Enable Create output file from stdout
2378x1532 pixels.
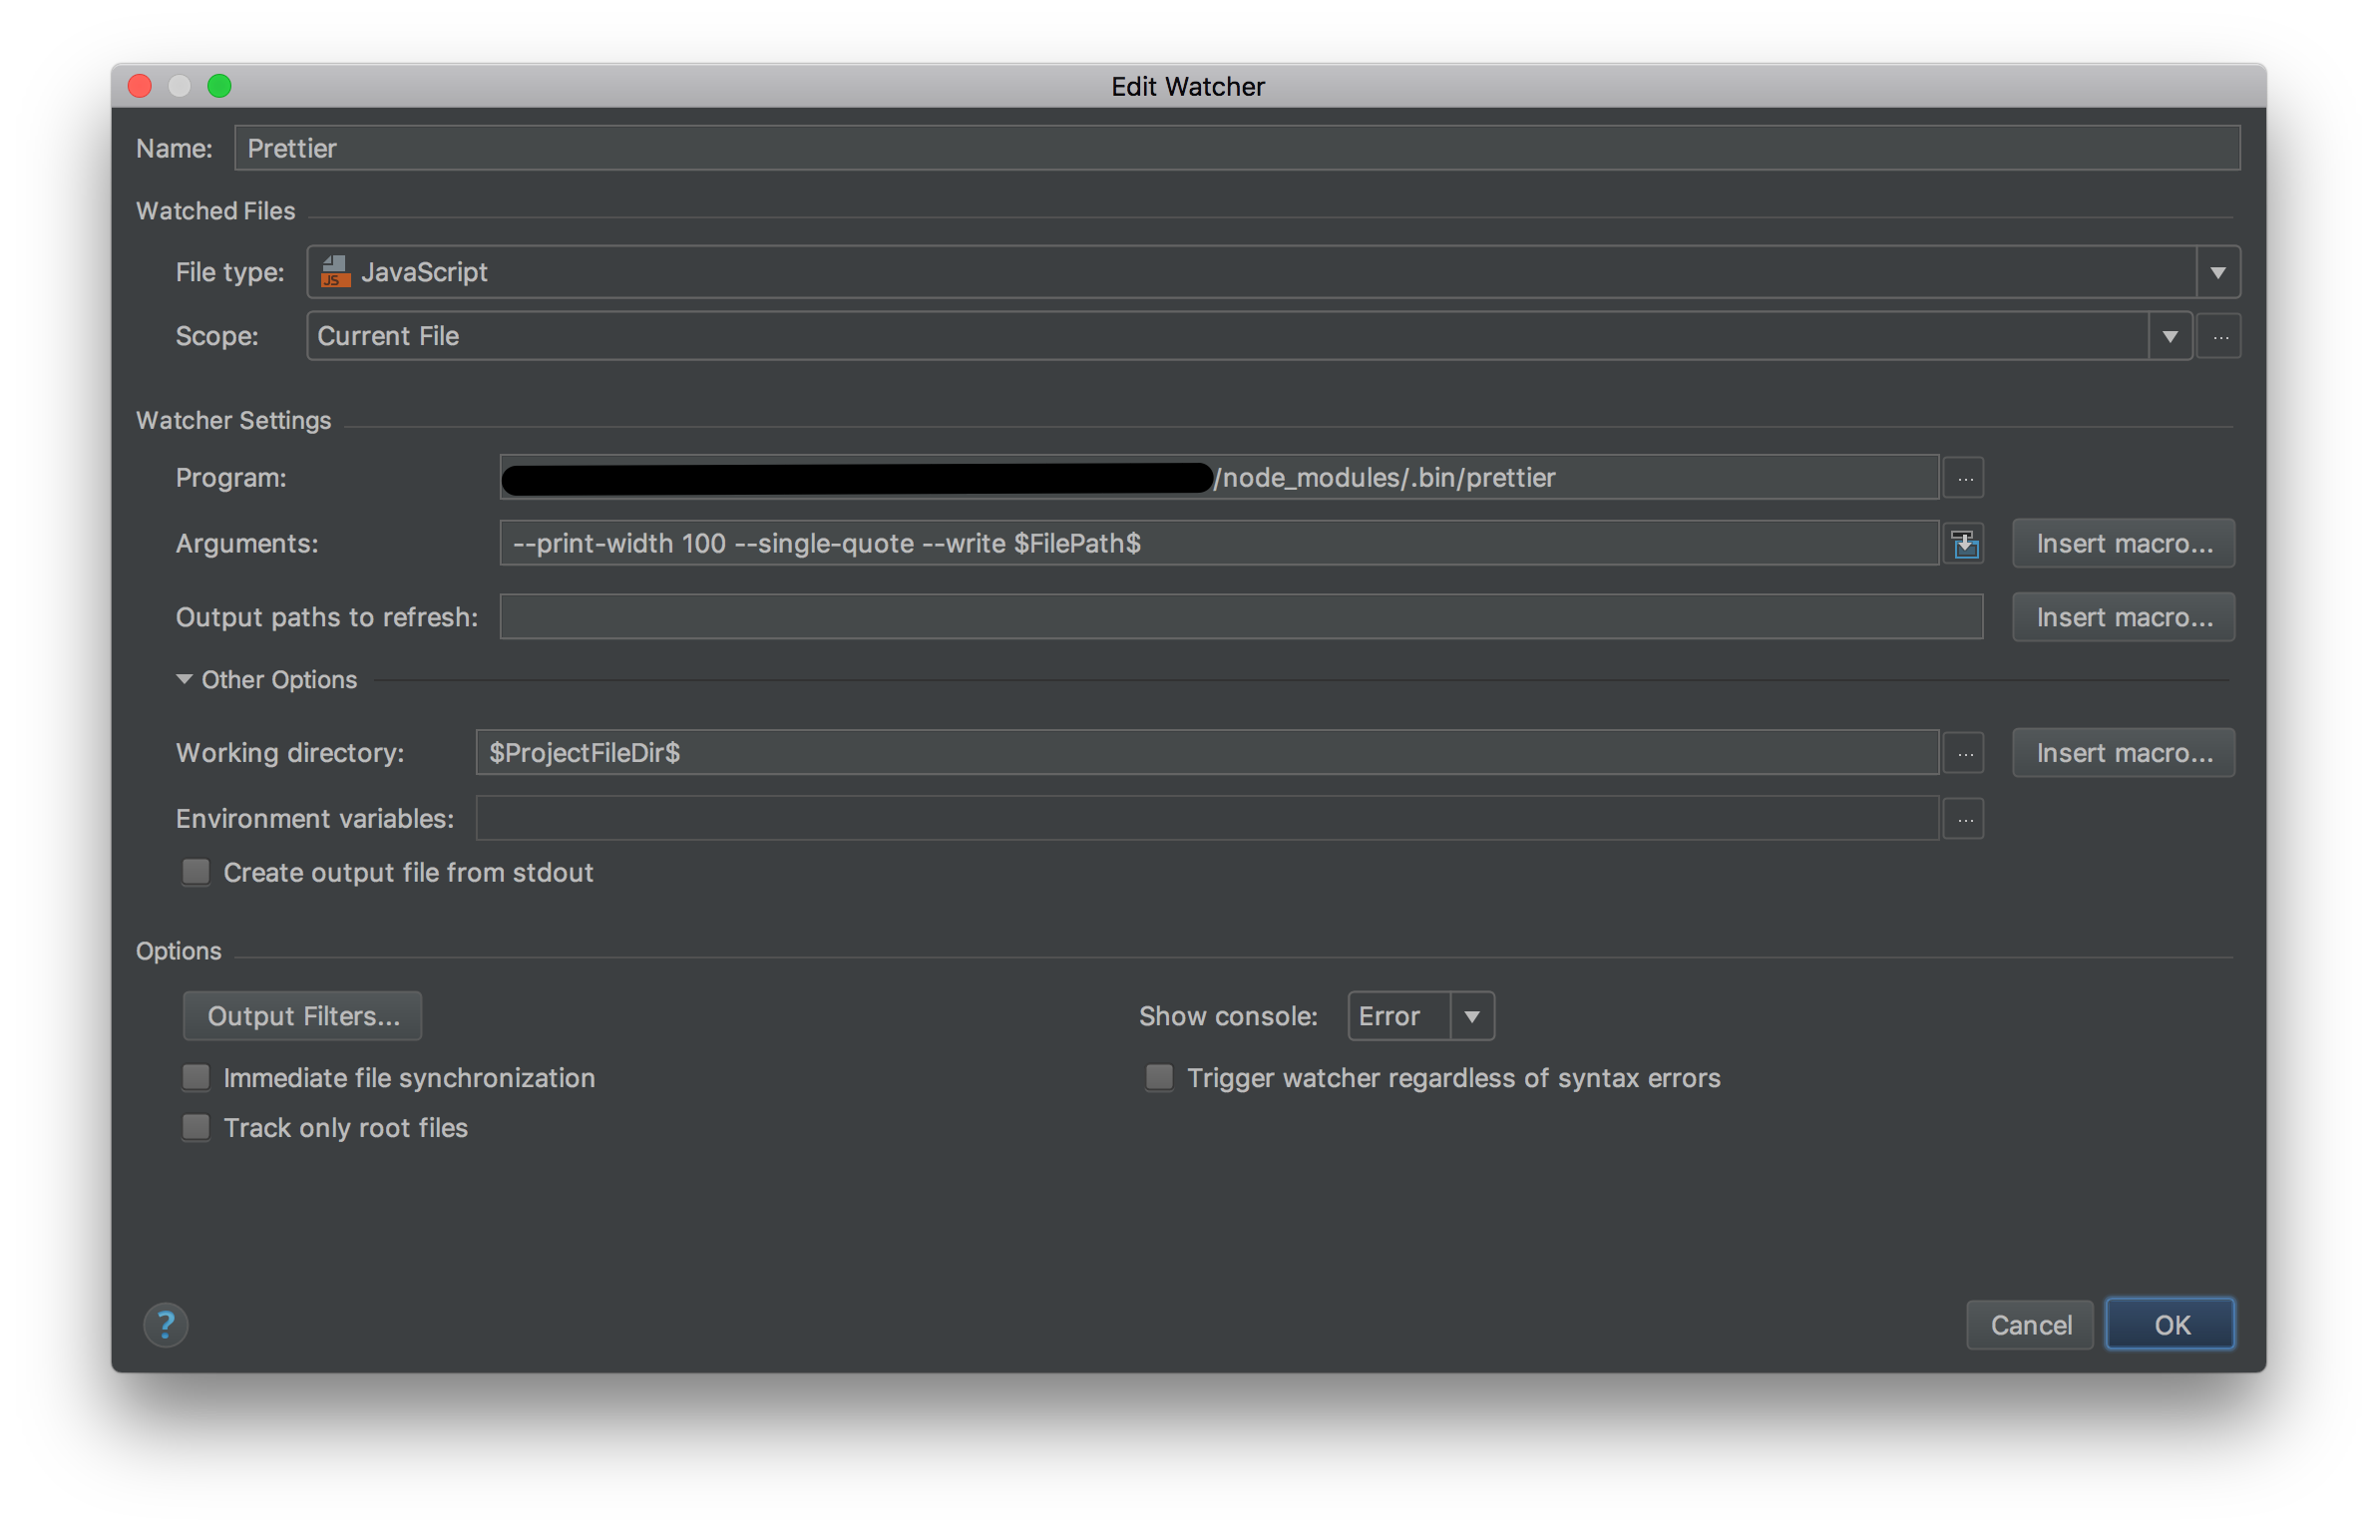tap(197, 873)
